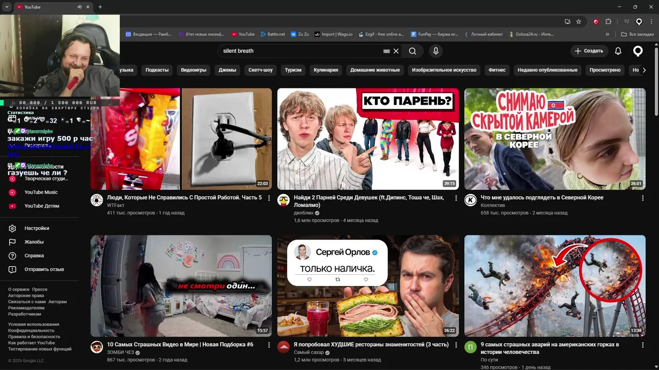Open the Коллектив channel avatar
659x370 pixels.
(x=471, y=200)
